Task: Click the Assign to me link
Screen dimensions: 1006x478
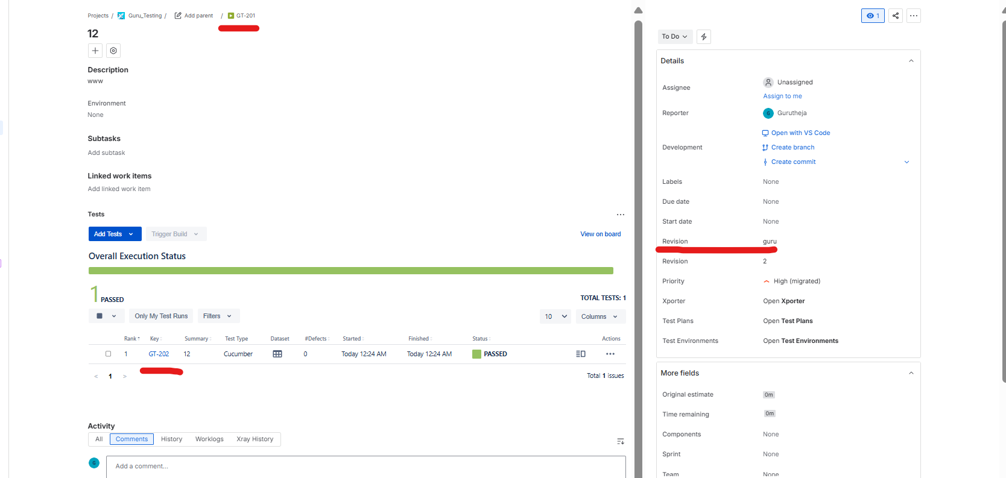Action: (x=782, y=96)
